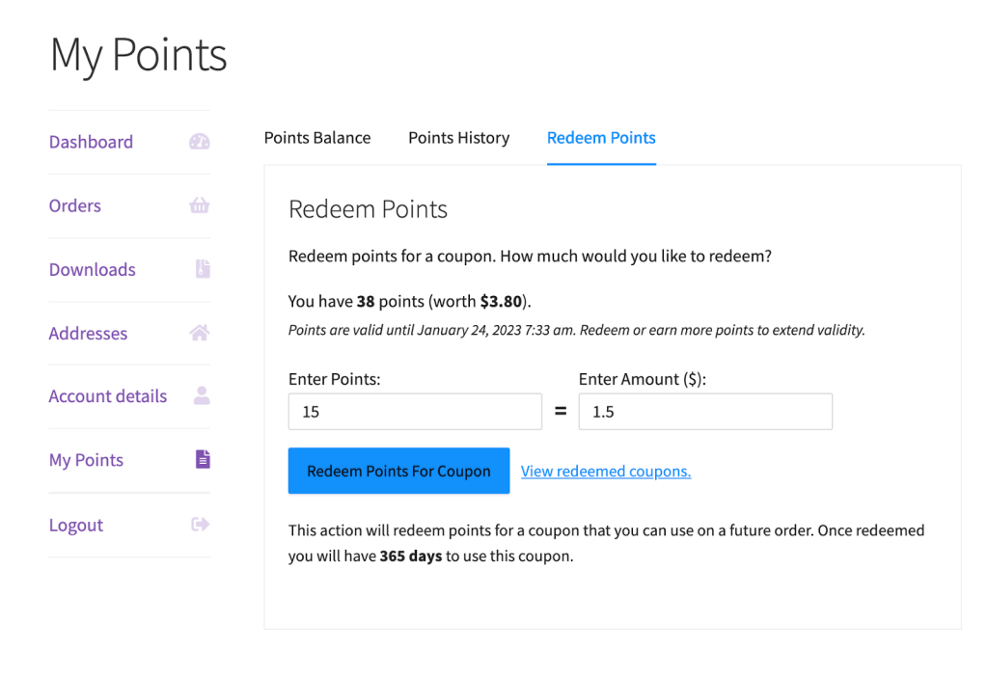Screen dimensions: 988x678
Task: Select the Redeem Points tab
Action: click(x=601, y=138)
